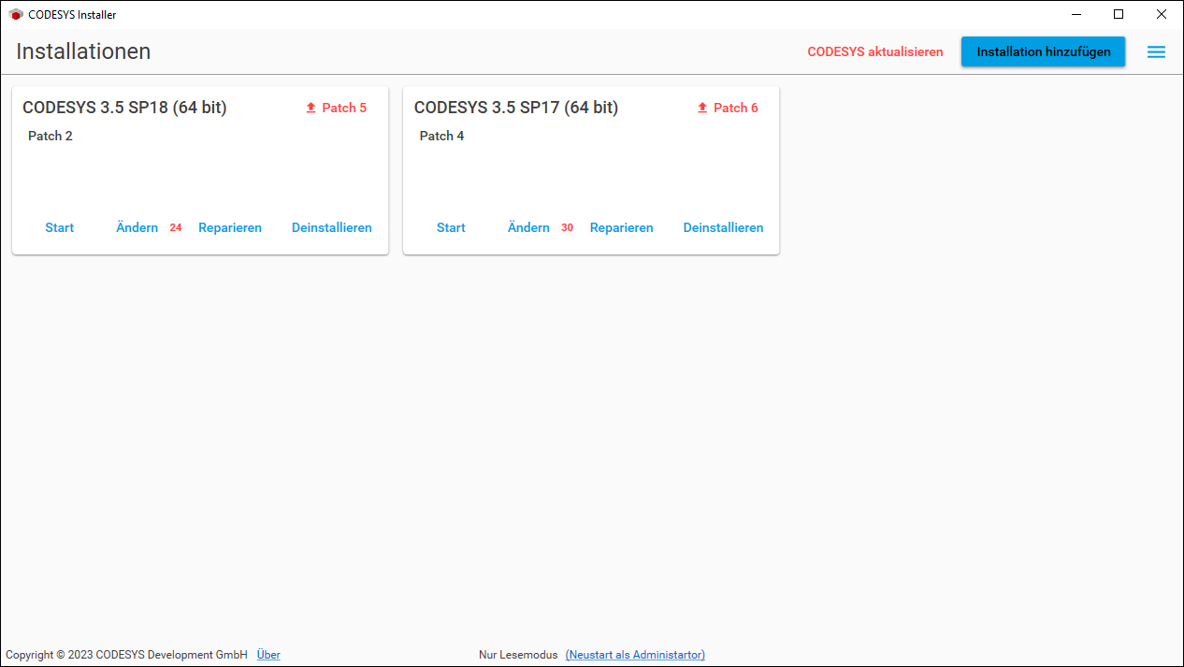This screenshot has width=1184, height=667.
Task: Open the Über link in footer
Action: [x=268, y=655]
